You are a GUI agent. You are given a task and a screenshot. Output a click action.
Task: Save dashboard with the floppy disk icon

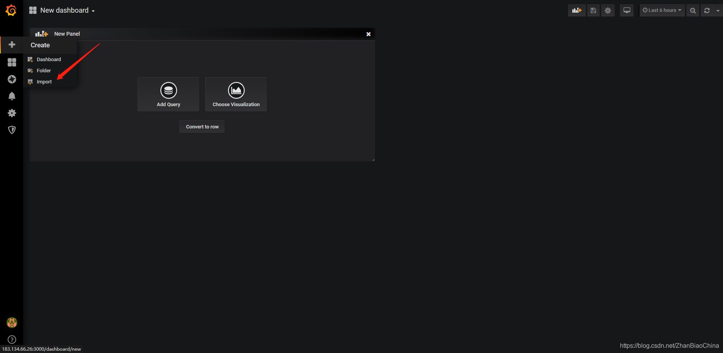pos(593,10)
